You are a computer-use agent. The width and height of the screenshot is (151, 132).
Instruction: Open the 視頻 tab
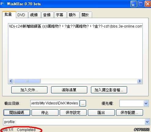pos(35,15)
